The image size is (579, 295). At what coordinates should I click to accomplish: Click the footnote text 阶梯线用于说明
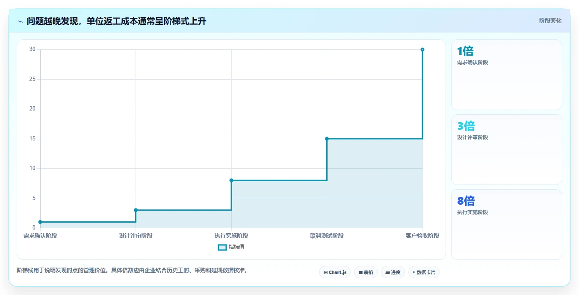(x=132, y=270)
